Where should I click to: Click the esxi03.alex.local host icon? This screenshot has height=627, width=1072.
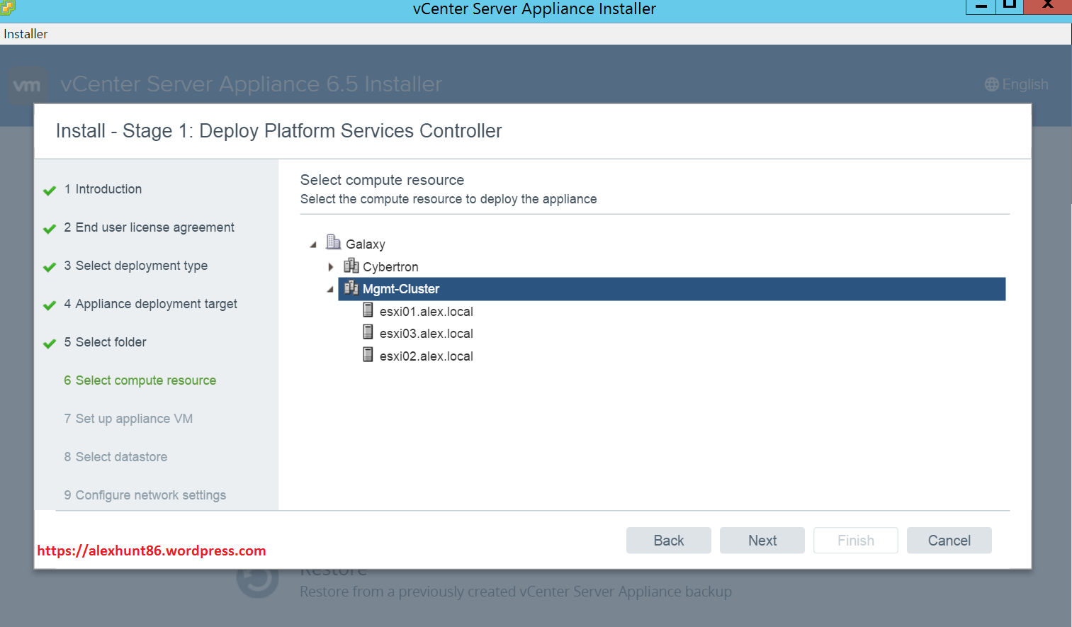point(368,332)
